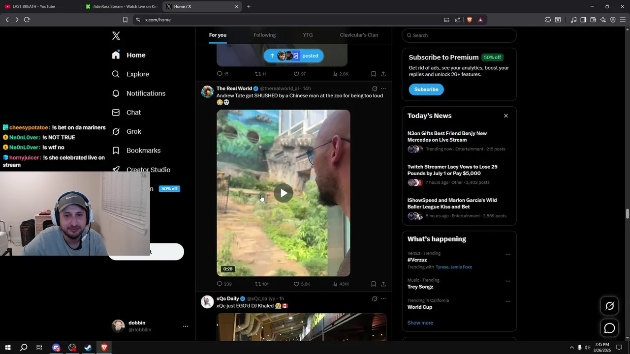Click the new posts 'posted' pill
The image size is (630, 354).
coord(293,56)
